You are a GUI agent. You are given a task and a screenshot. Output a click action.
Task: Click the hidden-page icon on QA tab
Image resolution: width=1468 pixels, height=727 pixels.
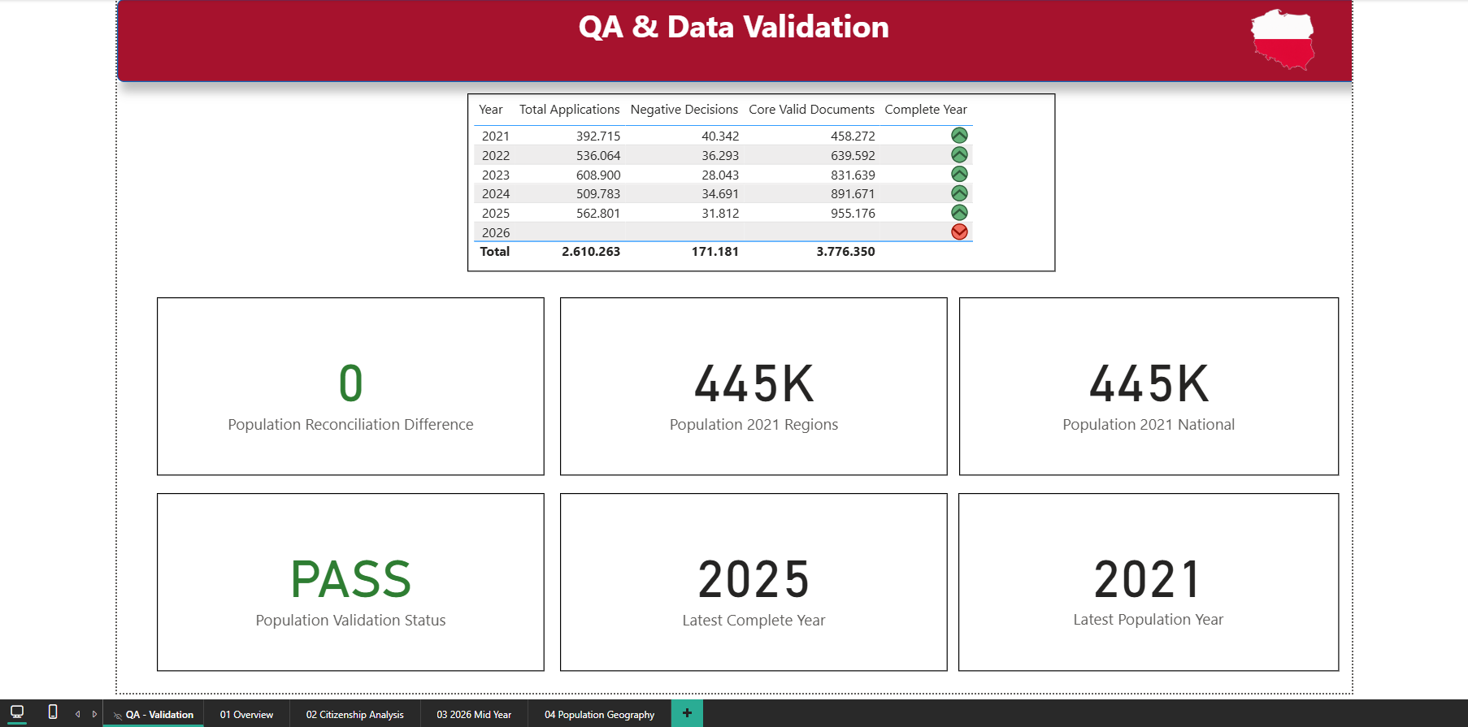coord(118,715)
